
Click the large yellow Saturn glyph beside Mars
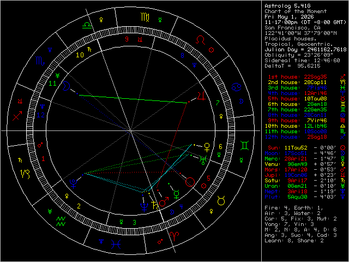tap(155, 205)
